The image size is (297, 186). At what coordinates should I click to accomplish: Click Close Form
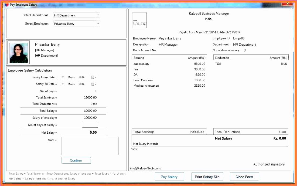tap(244, 177)
